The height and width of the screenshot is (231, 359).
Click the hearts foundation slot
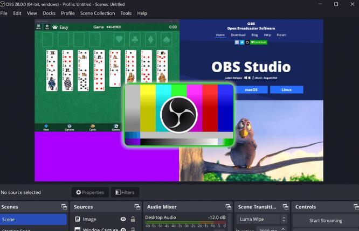pos(119,39)
